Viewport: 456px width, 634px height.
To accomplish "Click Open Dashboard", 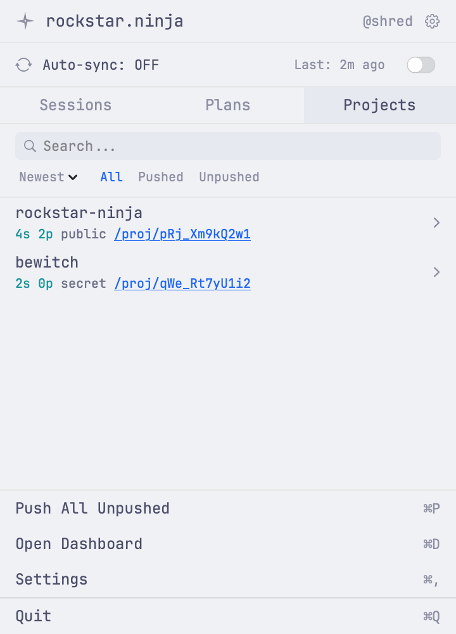I will click(x=79, y=543).
